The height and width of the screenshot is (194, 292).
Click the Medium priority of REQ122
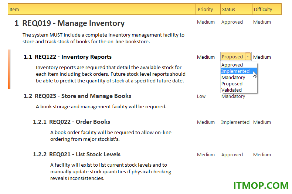click(206, 57)
